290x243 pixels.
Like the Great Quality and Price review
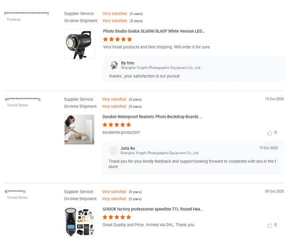coord(270,225)
